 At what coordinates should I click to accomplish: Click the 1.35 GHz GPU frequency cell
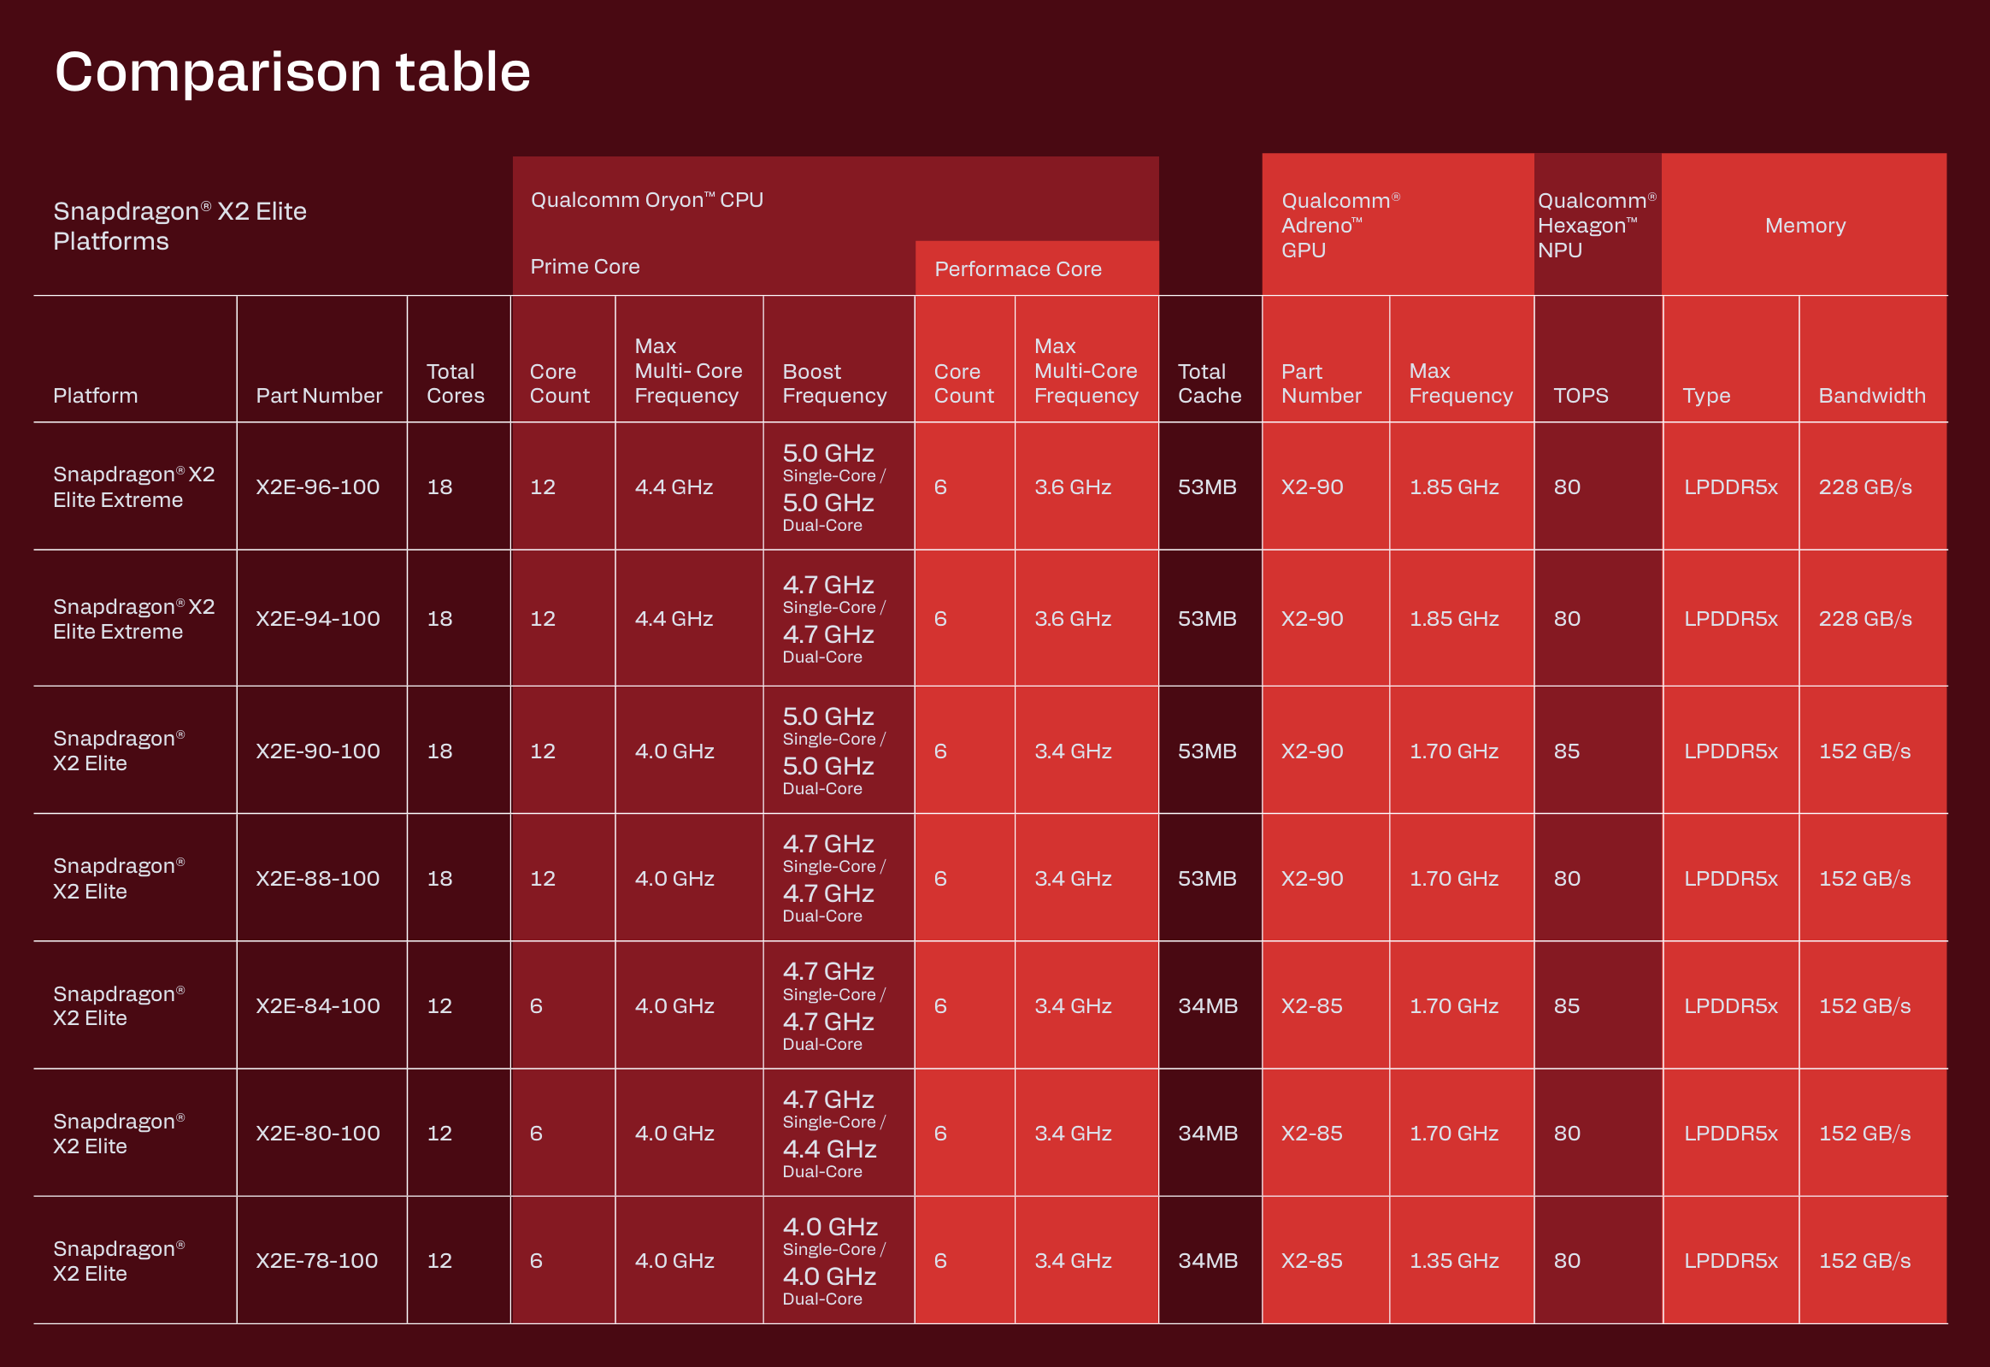point(1453,1260)
